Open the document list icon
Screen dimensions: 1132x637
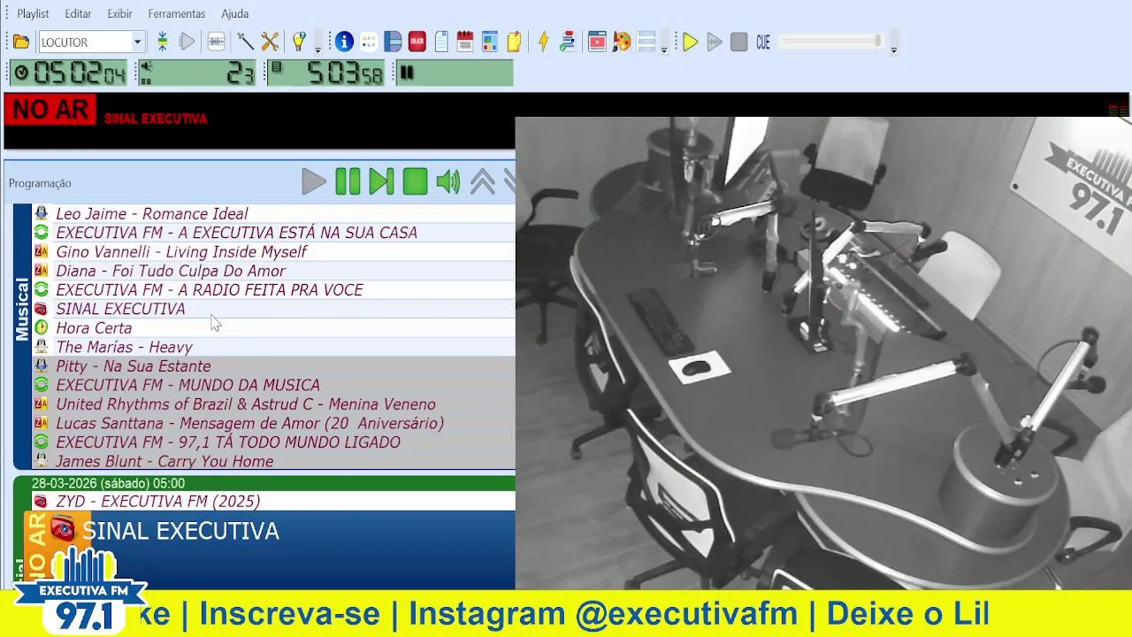click(x=441, y=42)
